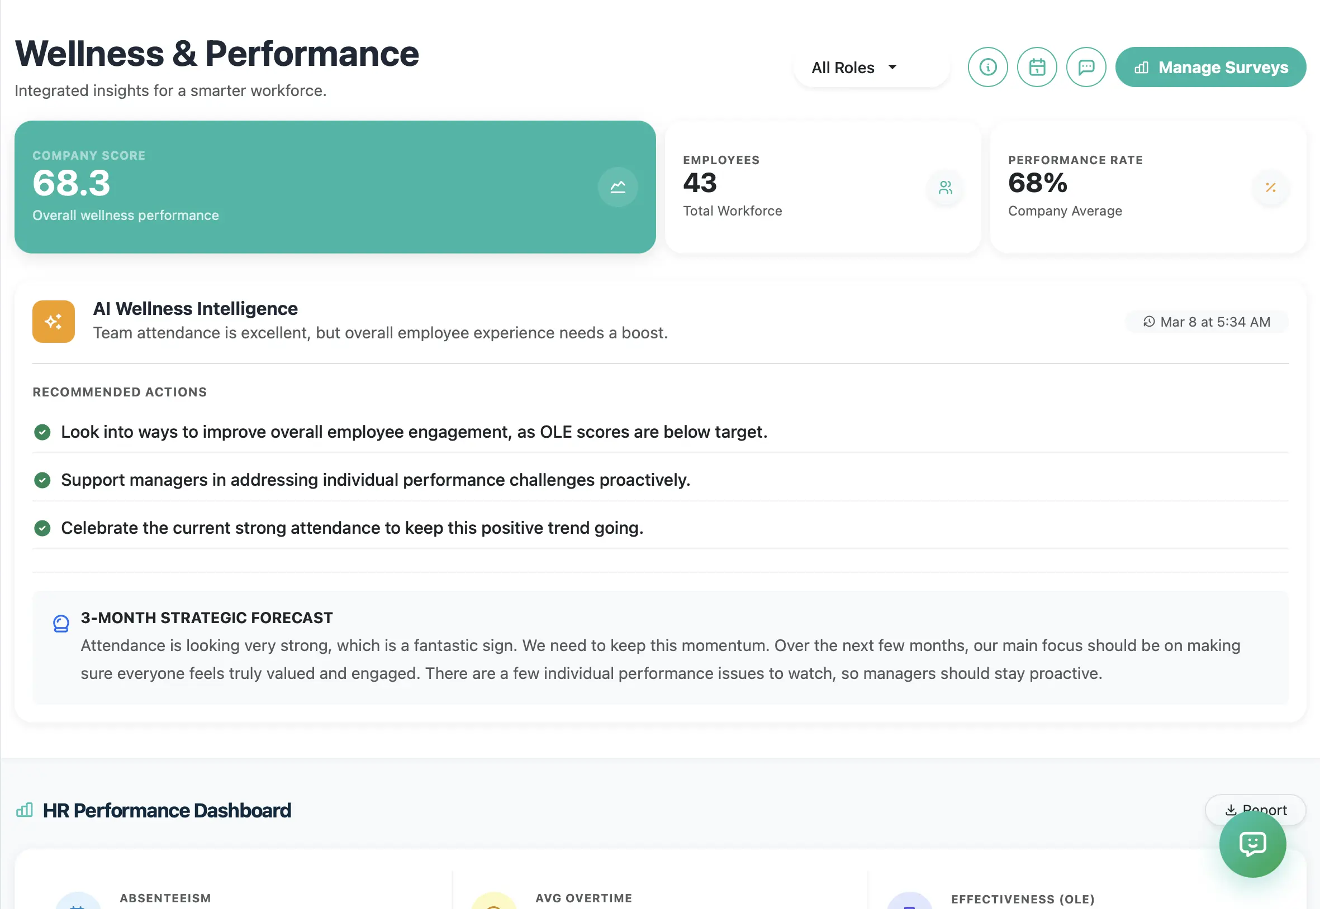Click the people icon on the Employees card
The width and height of the screenshot is (1320, 909).
(945, 188)
